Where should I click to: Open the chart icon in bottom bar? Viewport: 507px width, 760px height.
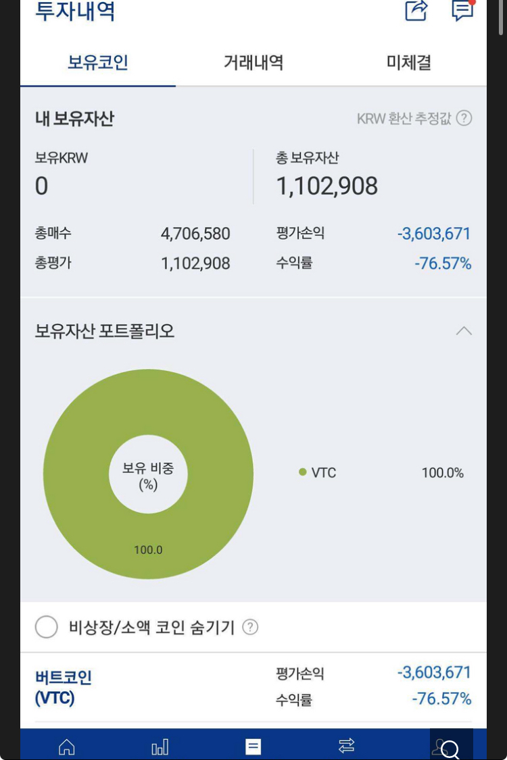(x=160, y=746)
